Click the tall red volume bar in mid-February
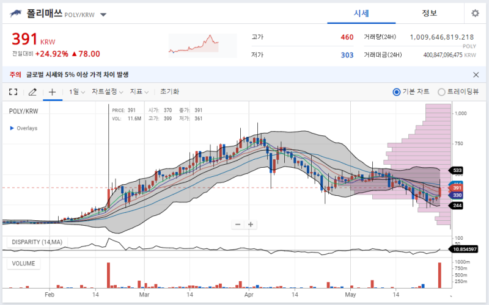 coord(108,275)
